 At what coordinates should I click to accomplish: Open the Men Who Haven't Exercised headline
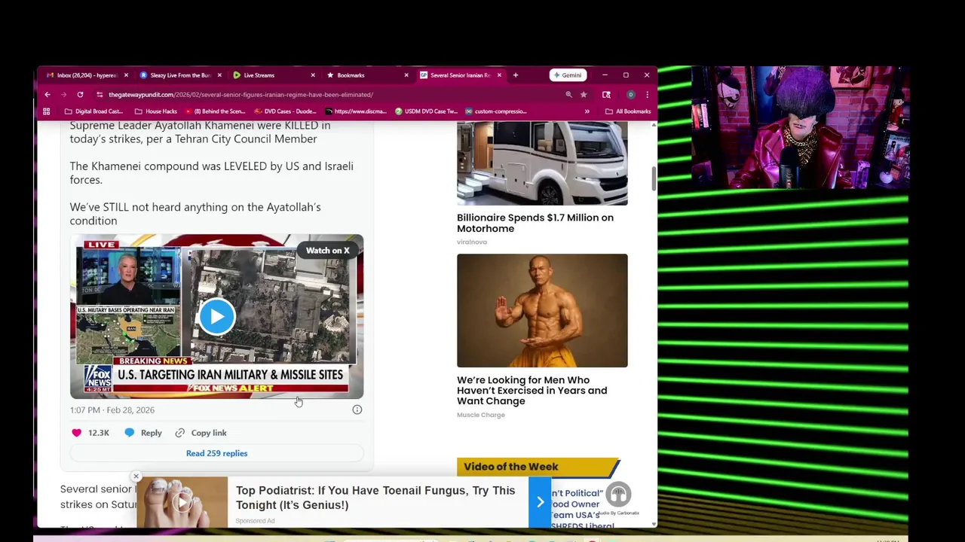coord(532,391)
